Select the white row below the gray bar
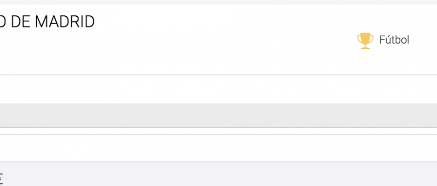 pyautogui.click(x=218, y=148)
